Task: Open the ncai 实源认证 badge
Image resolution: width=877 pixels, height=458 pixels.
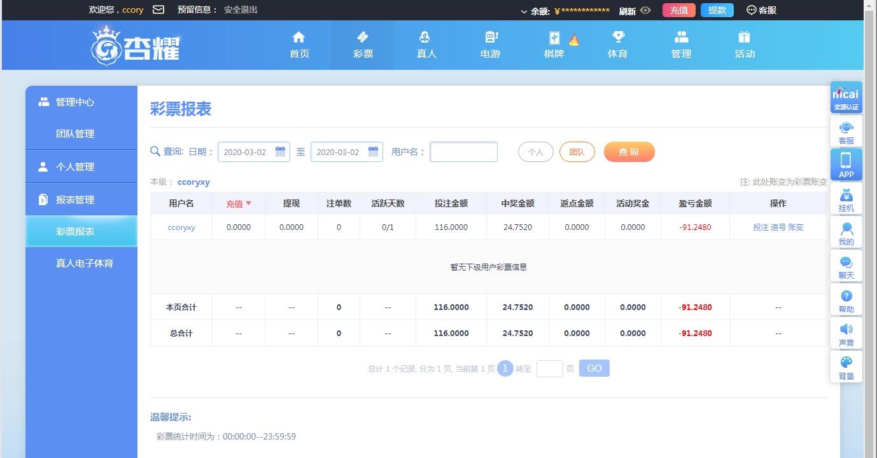Action: [846, 98]
